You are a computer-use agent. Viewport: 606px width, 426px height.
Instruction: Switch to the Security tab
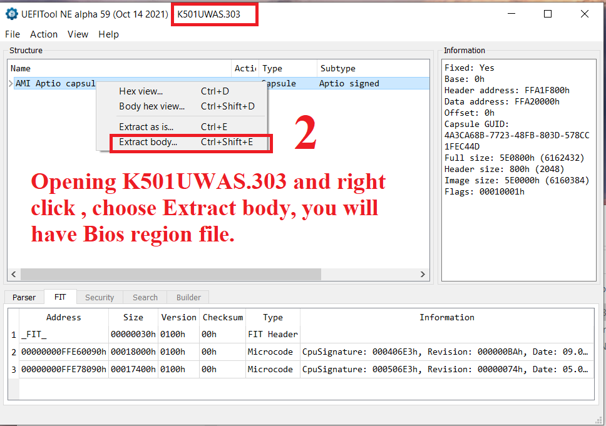point(100,297)
